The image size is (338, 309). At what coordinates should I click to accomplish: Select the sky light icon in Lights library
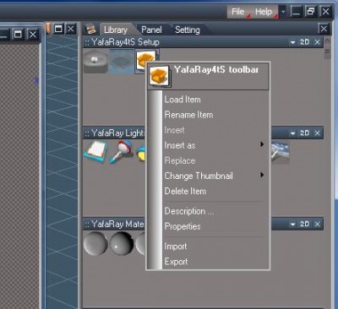click(280, 153)
